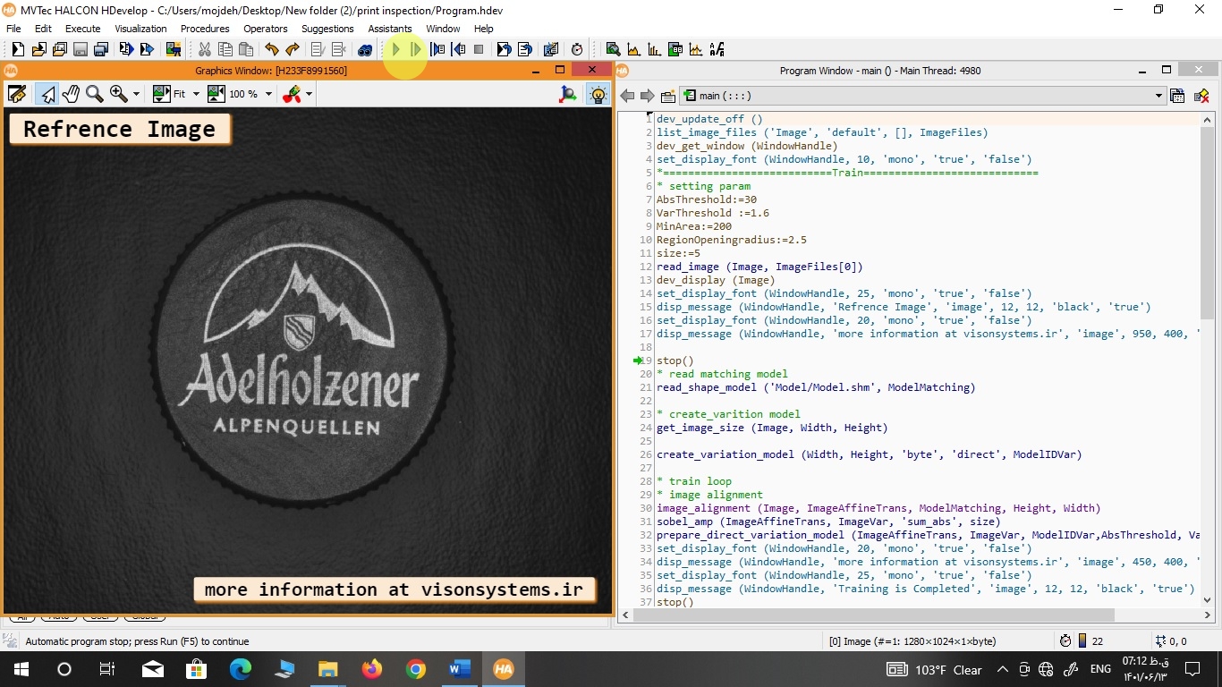Click the Find binoculars icon
This screenshot has height=687, width=1222.
tap(365, 50)
